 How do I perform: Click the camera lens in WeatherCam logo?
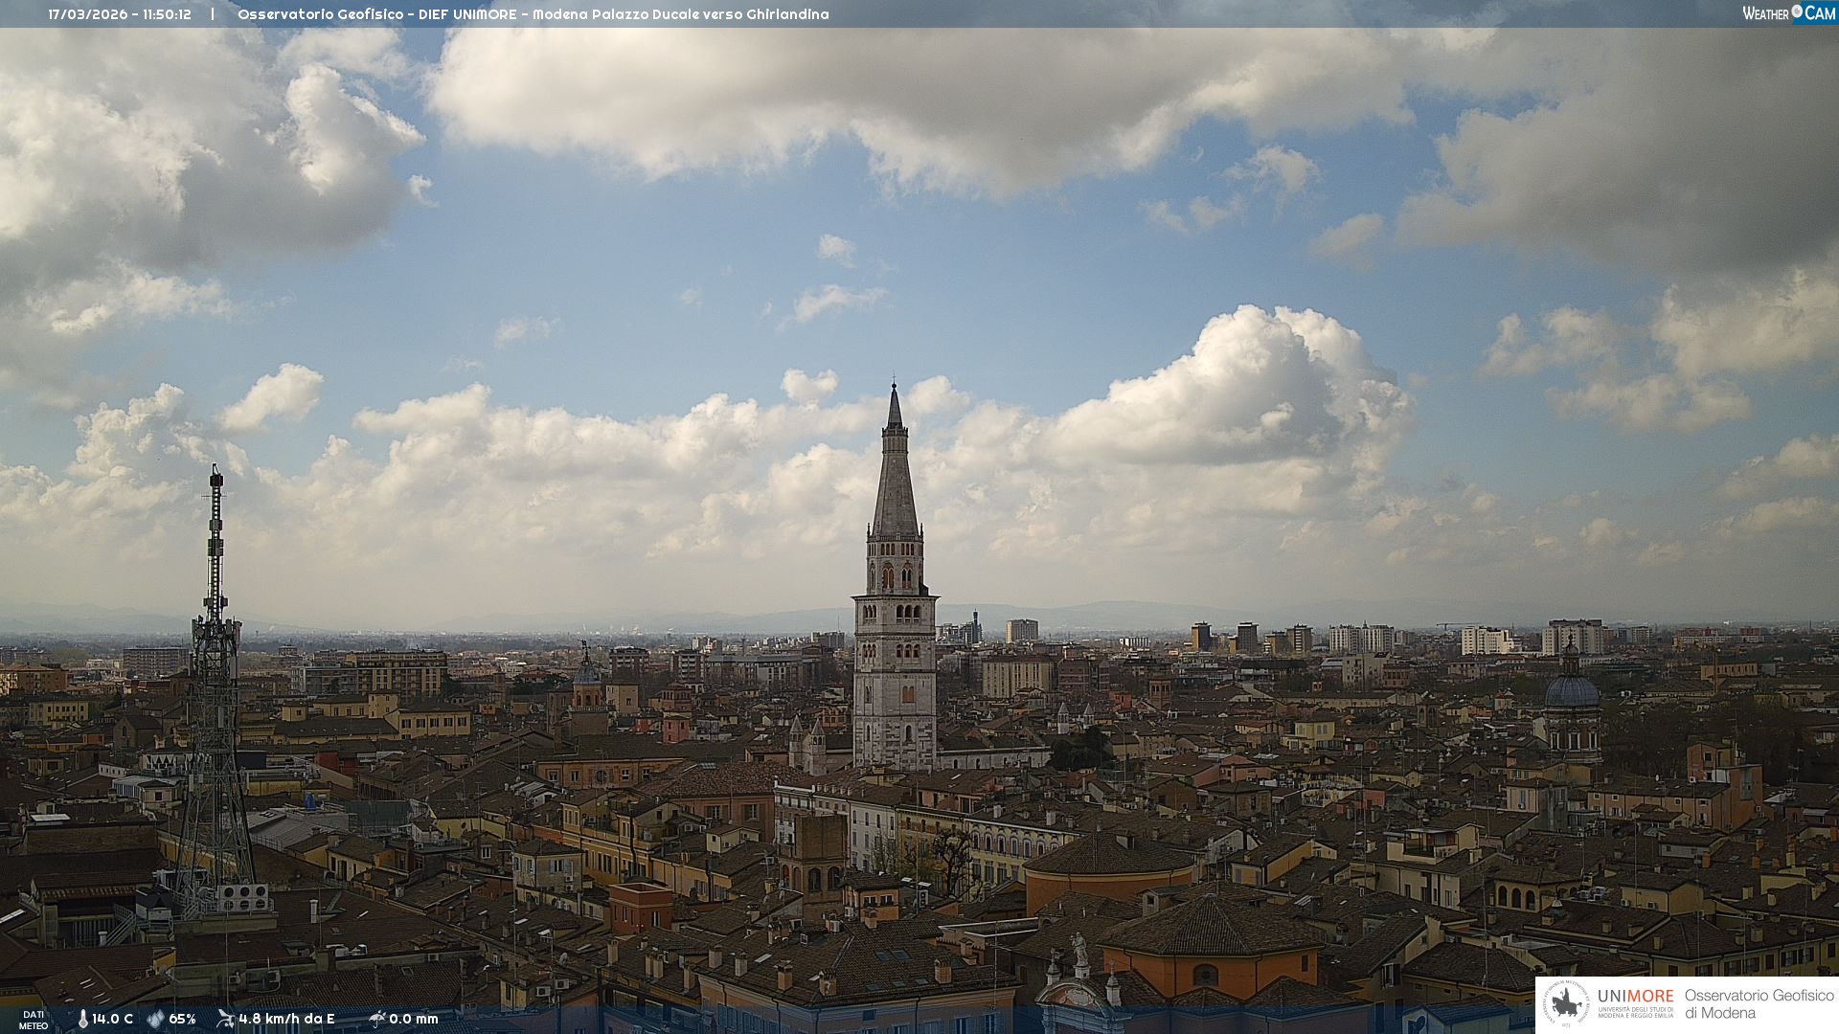(1797, 11)
